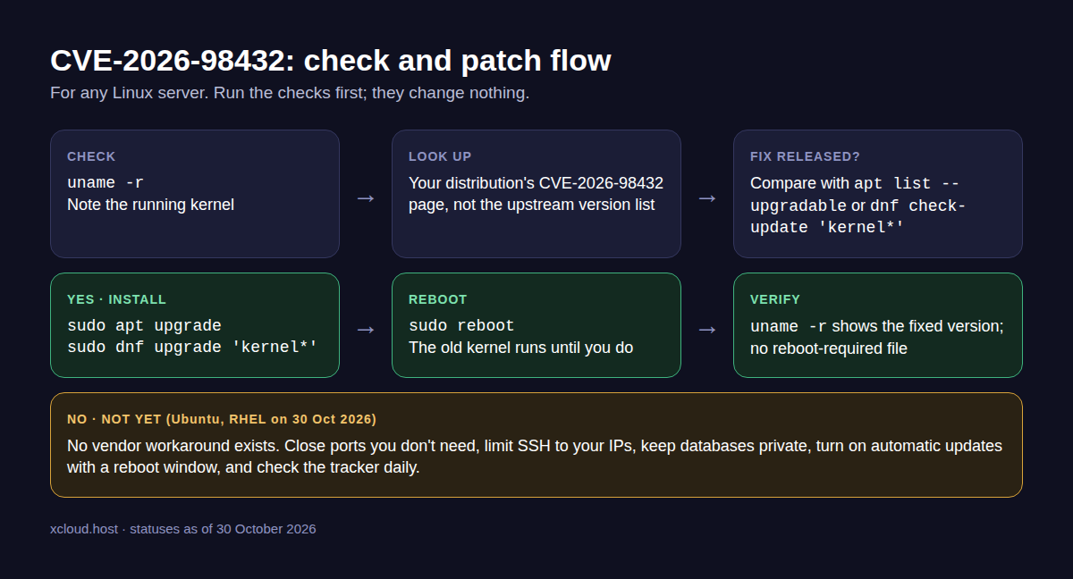Image resolution: width=1073 pixels, height=579 pixels.
Task: Select the 'NO · NOT YET (Ubuntu, RHEL...)' heading
Action: pyautogui.click(x=222, y=419)
